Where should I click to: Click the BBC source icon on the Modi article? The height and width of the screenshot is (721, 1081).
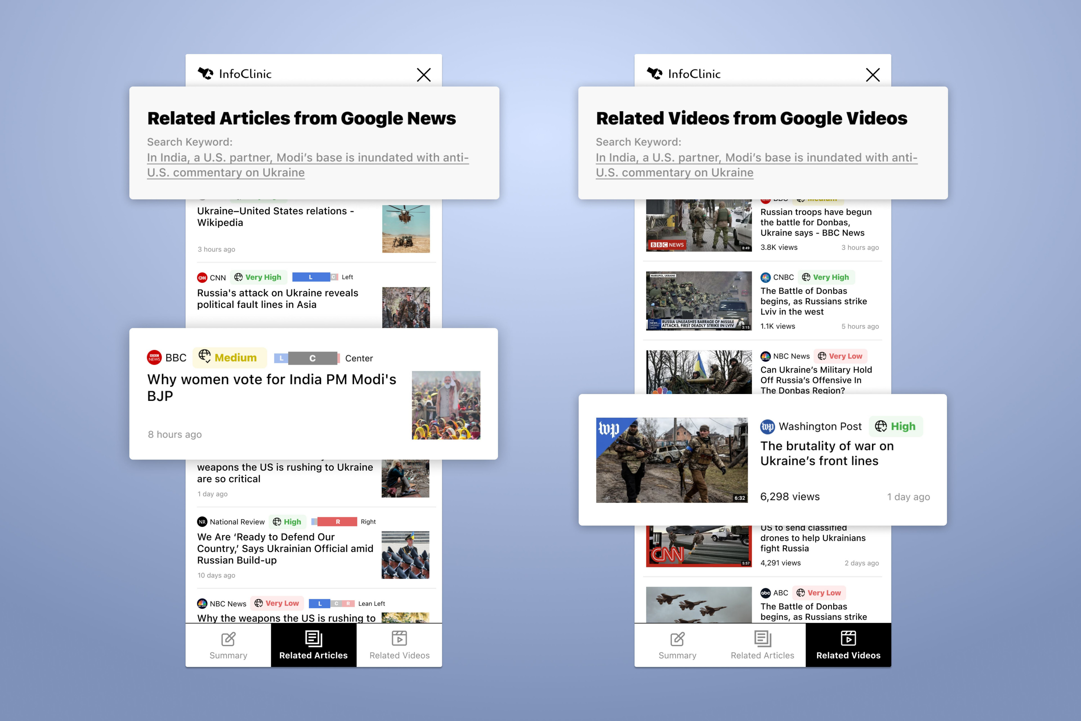(x=155, y=357)
